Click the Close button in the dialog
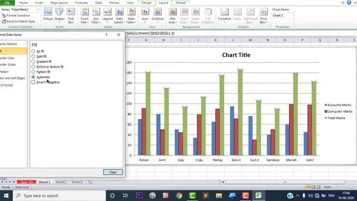This screenshot has height=201, width=357. tap(113, 173)
